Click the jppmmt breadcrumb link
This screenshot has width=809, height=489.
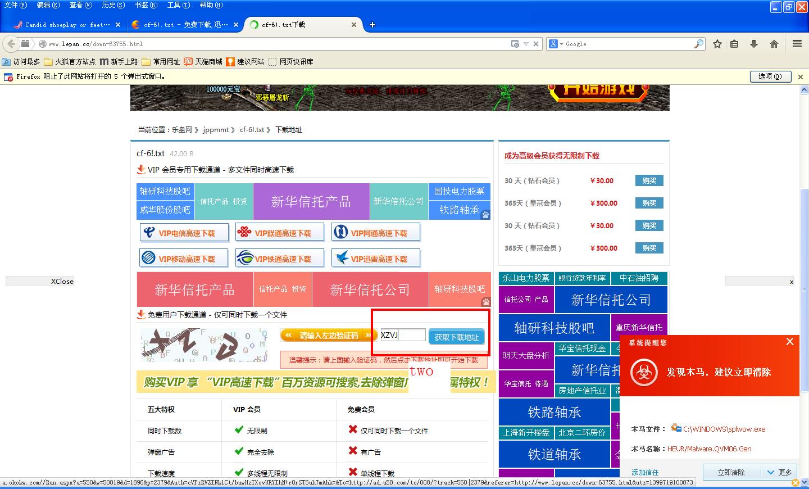click(216, 130)
